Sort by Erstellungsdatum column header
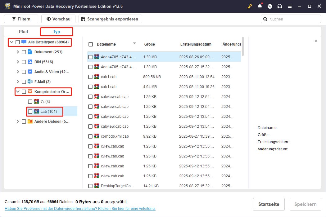This screenshot has width=326, height=217. (x=196, y=44)
